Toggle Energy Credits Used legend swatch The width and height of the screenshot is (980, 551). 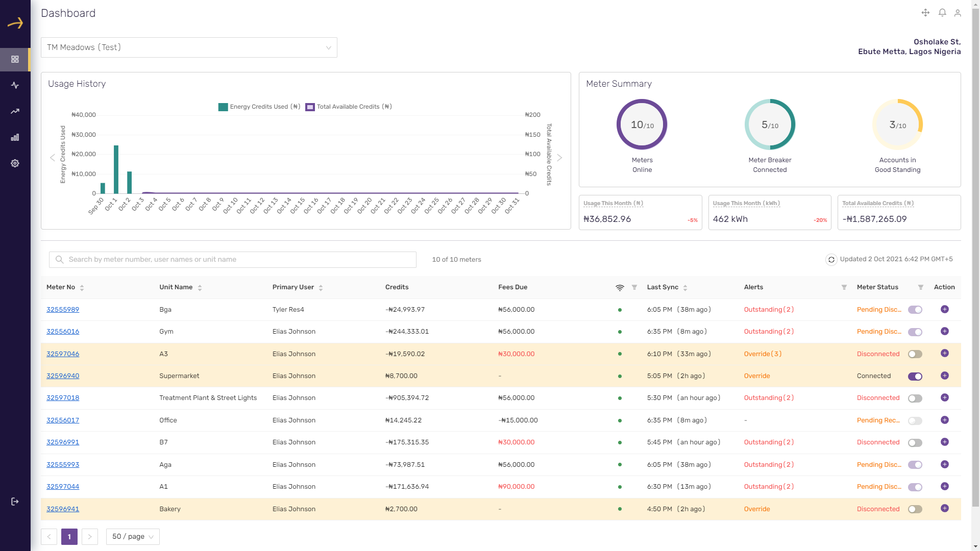point(223,107)
